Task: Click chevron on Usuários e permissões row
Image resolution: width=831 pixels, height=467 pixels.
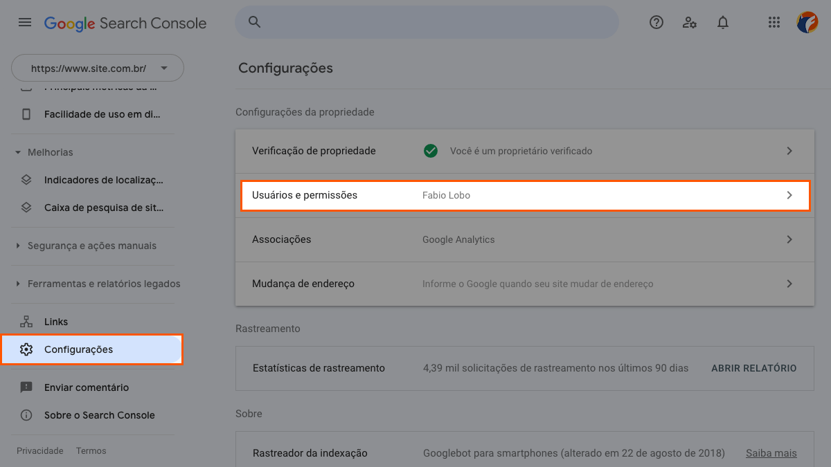Action: pyautogui.click(x=789, y=195)
